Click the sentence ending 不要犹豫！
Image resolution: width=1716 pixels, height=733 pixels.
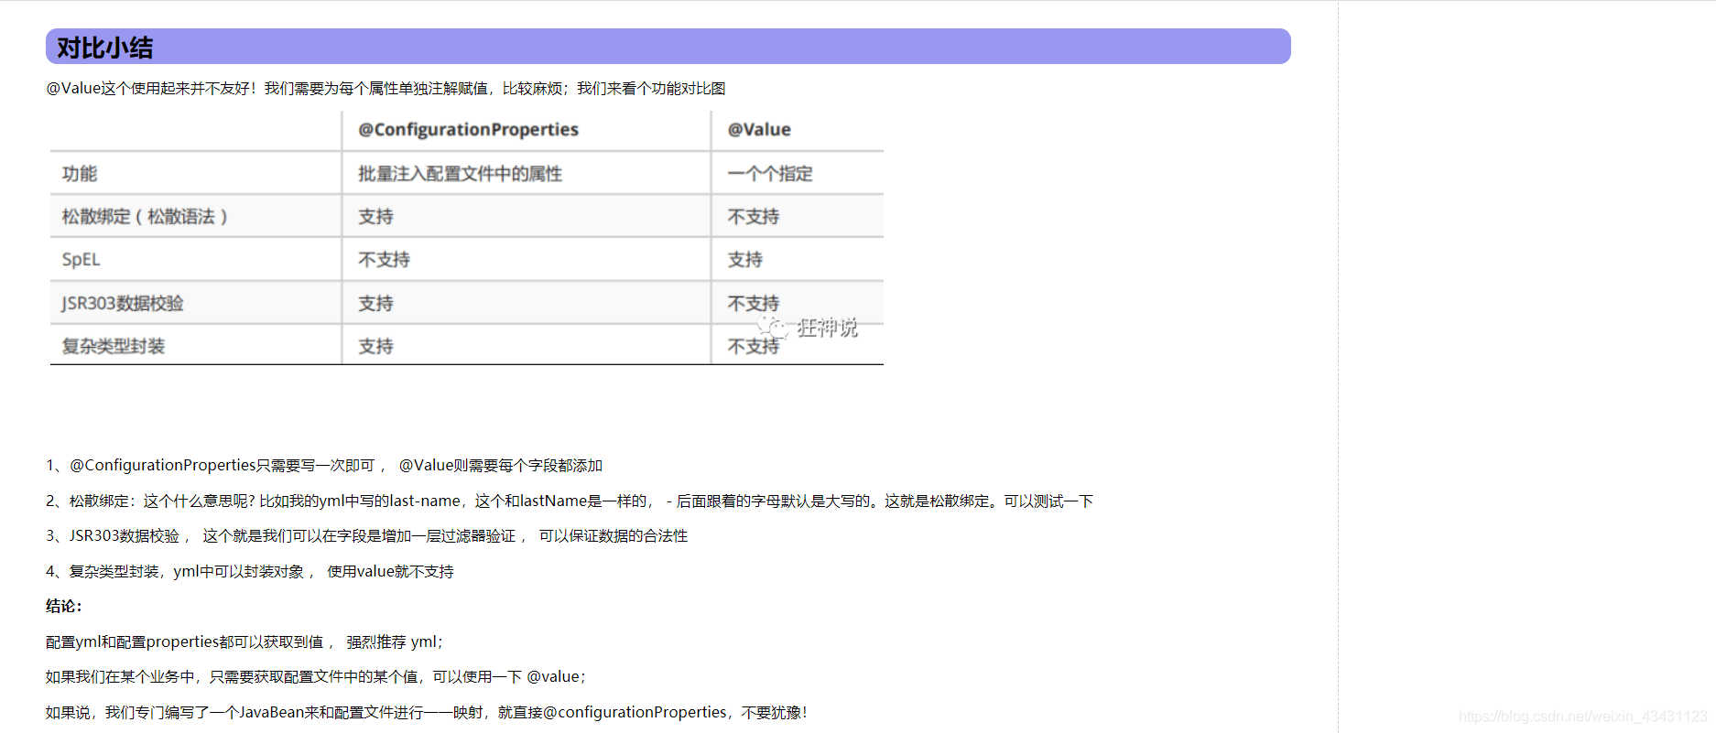(427, 713)
